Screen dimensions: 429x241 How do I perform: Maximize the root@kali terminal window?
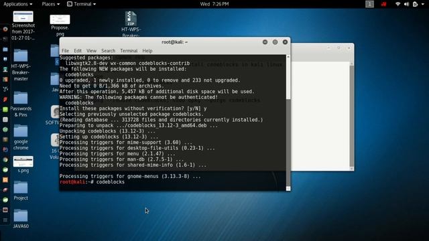click(275, 42)
